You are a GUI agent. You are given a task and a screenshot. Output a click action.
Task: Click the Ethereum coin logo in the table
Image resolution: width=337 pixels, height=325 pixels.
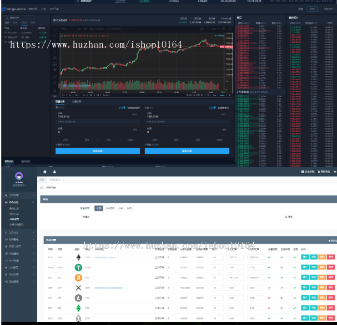pyautogui.click(x=78, y=257)
